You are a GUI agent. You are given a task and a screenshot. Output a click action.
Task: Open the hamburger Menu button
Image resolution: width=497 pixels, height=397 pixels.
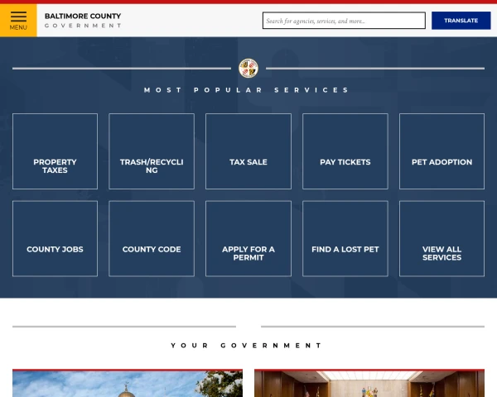(x=18, y=20)
